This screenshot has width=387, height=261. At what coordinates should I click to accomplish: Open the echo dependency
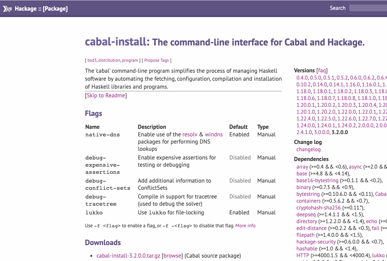[x=372, y=222]
